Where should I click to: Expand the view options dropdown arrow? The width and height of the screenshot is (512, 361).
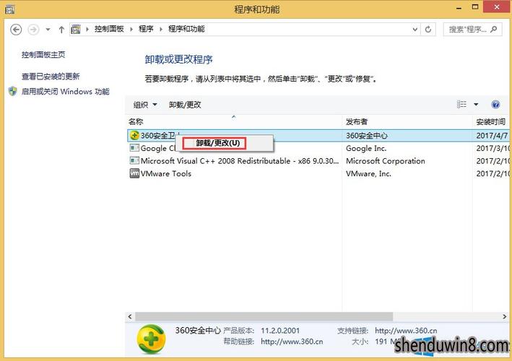point(476,105)
